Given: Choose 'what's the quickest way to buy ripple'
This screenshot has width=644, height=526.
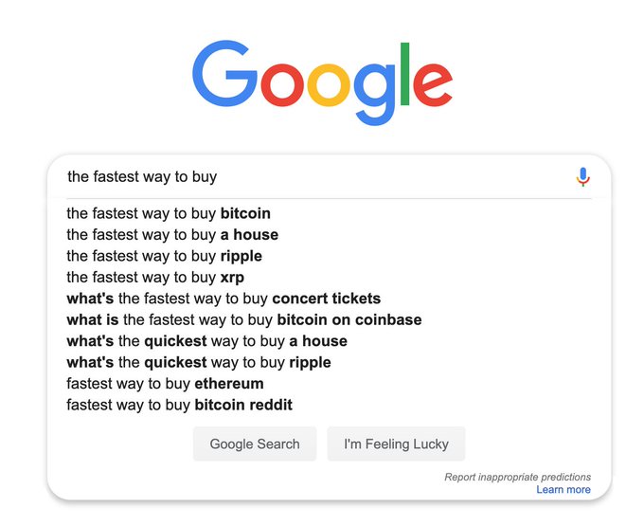Looking at the screenshot, I should click(199, 363).
